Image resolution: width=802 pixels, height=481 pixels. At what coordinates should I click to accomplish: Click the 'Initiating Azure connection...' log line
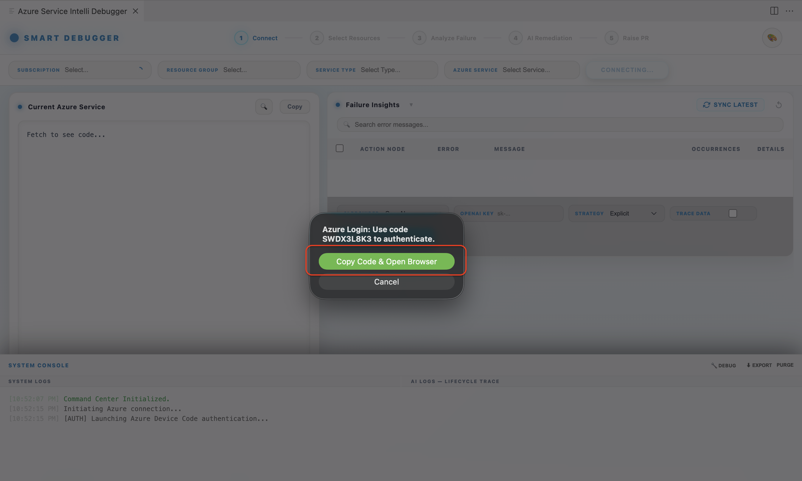(122, 409)
